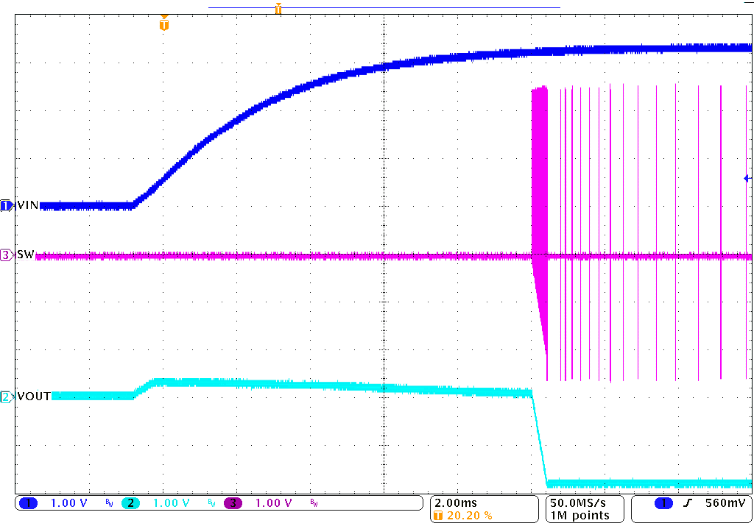The height and width of the screenshot is (526, 754).
Task: Select the channel 3 badge in readout bar
Action: pos(233,503)
